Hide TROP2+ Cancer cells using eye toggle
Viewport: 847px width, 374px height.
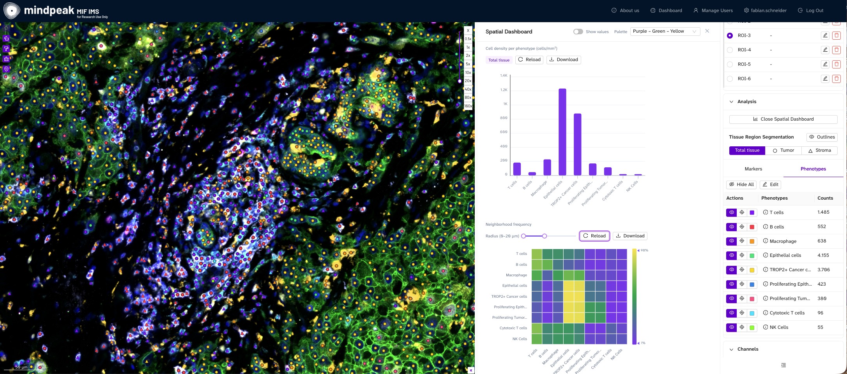pos(731,270)
